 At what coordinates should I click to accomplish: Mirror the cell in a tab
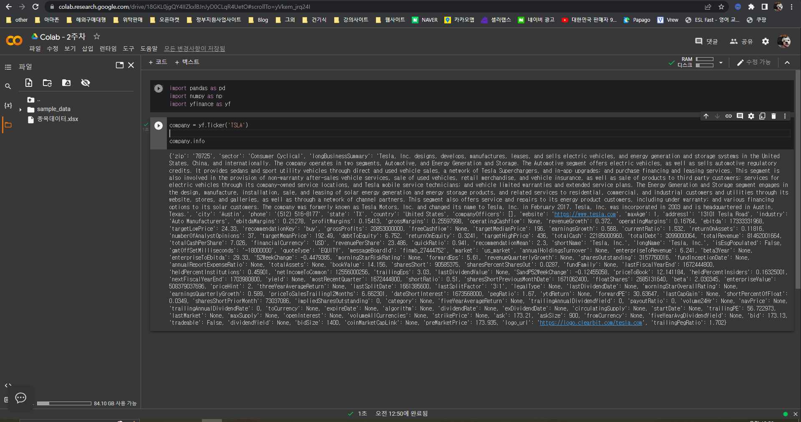point(762,116)
